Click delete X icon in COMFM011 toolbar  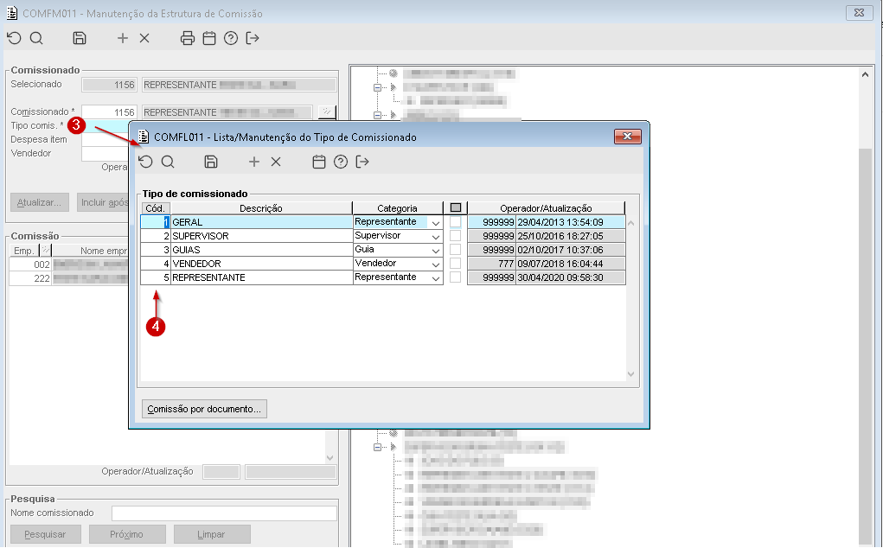tap(144, 38)
